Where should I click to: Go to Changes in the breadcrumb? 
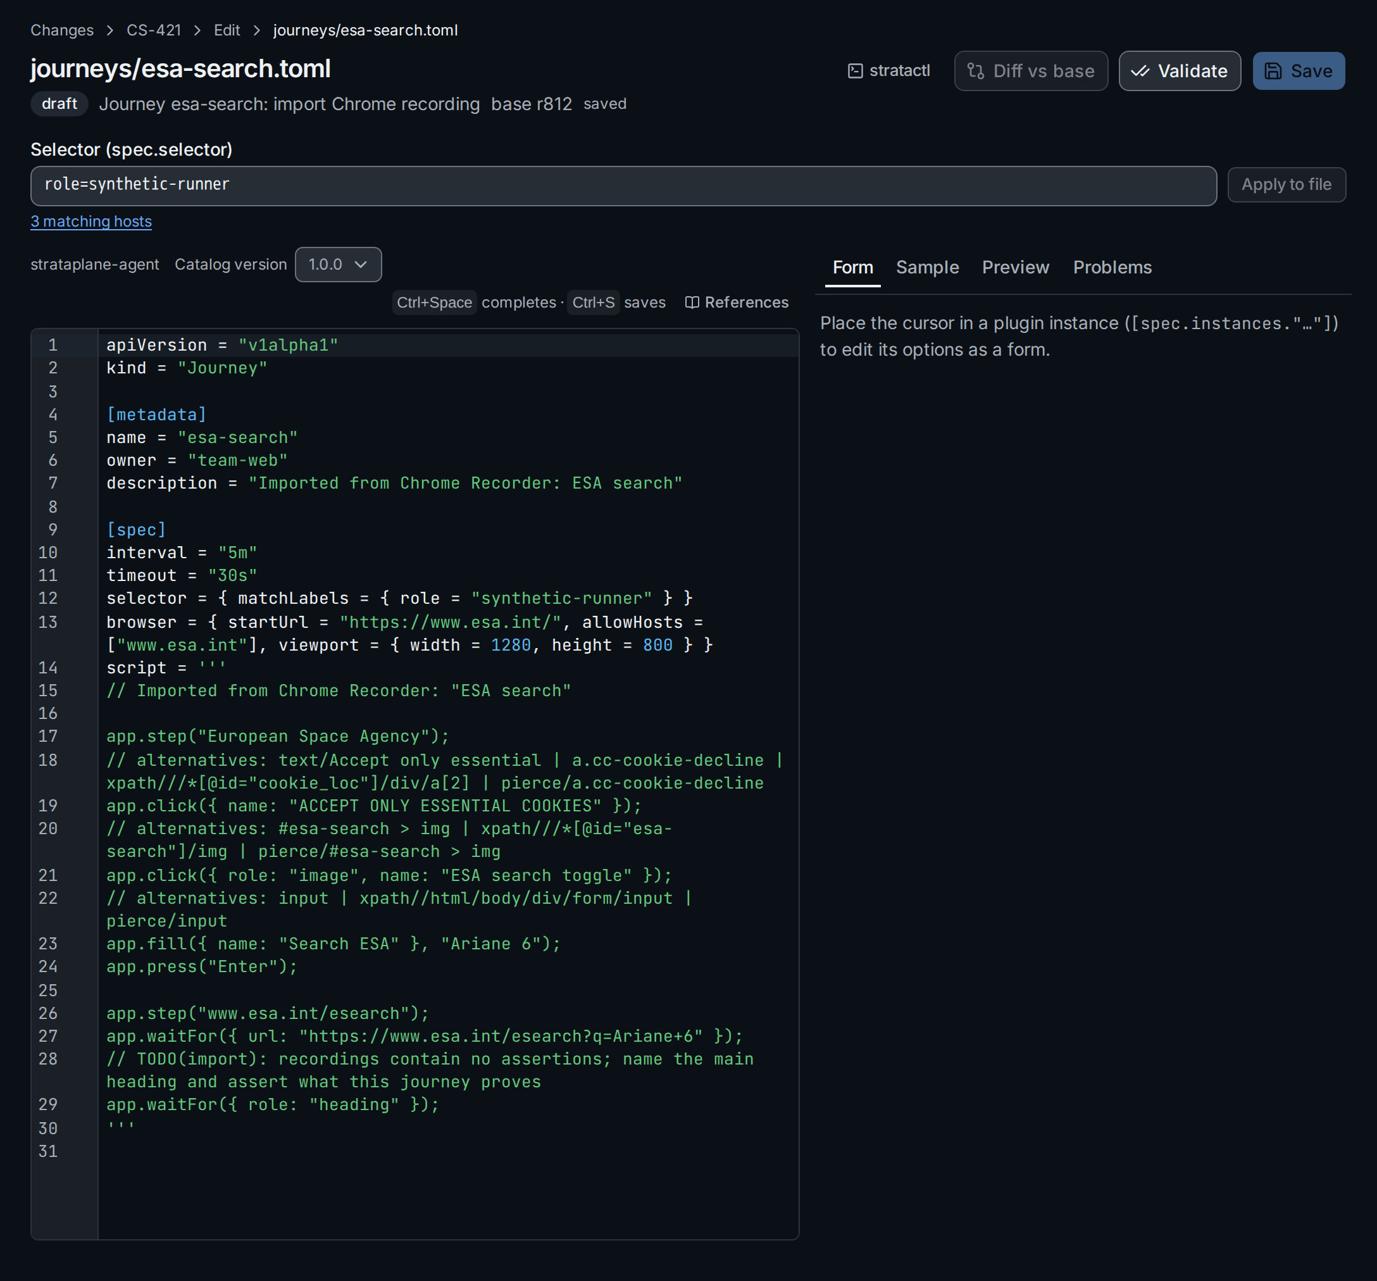coord(61,30)
